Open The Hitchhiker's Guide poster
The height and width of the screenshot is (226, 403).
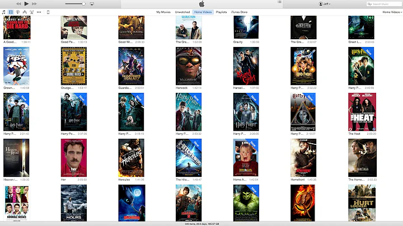(189, 158)
